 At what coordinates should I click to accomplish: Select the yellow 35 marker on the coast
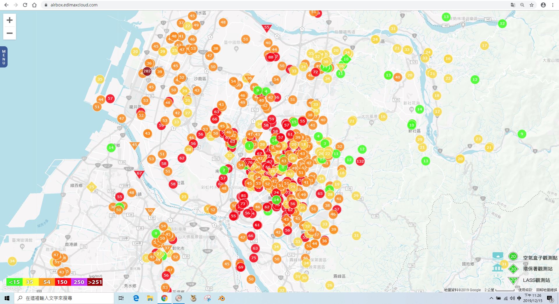[100, 79]
